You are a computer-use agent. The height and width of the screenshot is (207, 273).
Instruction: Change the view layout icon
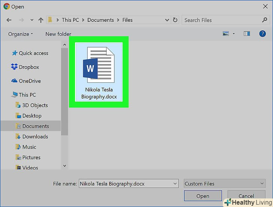click(x=226, y=34)
